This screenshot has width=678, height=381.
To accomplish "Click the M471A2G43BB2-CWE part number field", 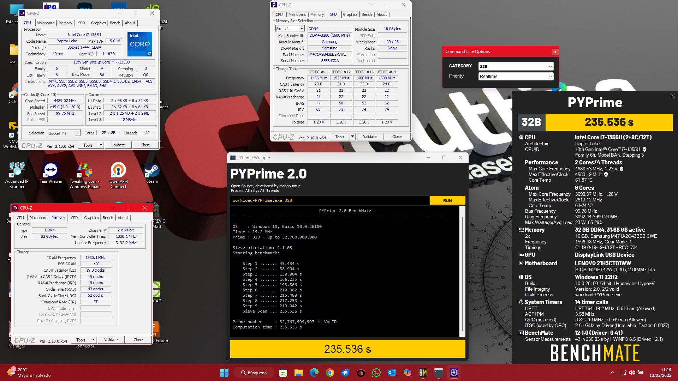I will 329,54.
